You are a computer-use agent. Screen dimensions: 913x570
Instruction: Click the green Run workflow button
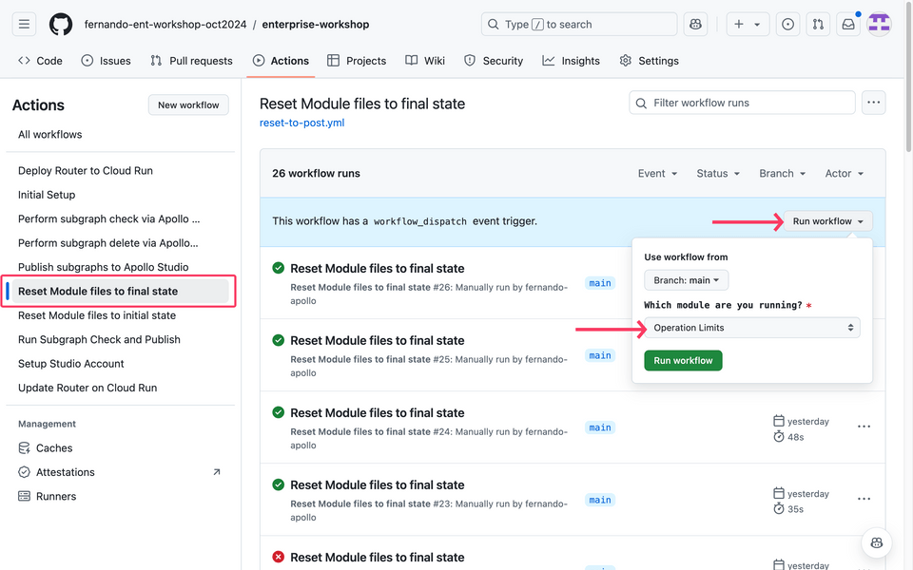683,361
